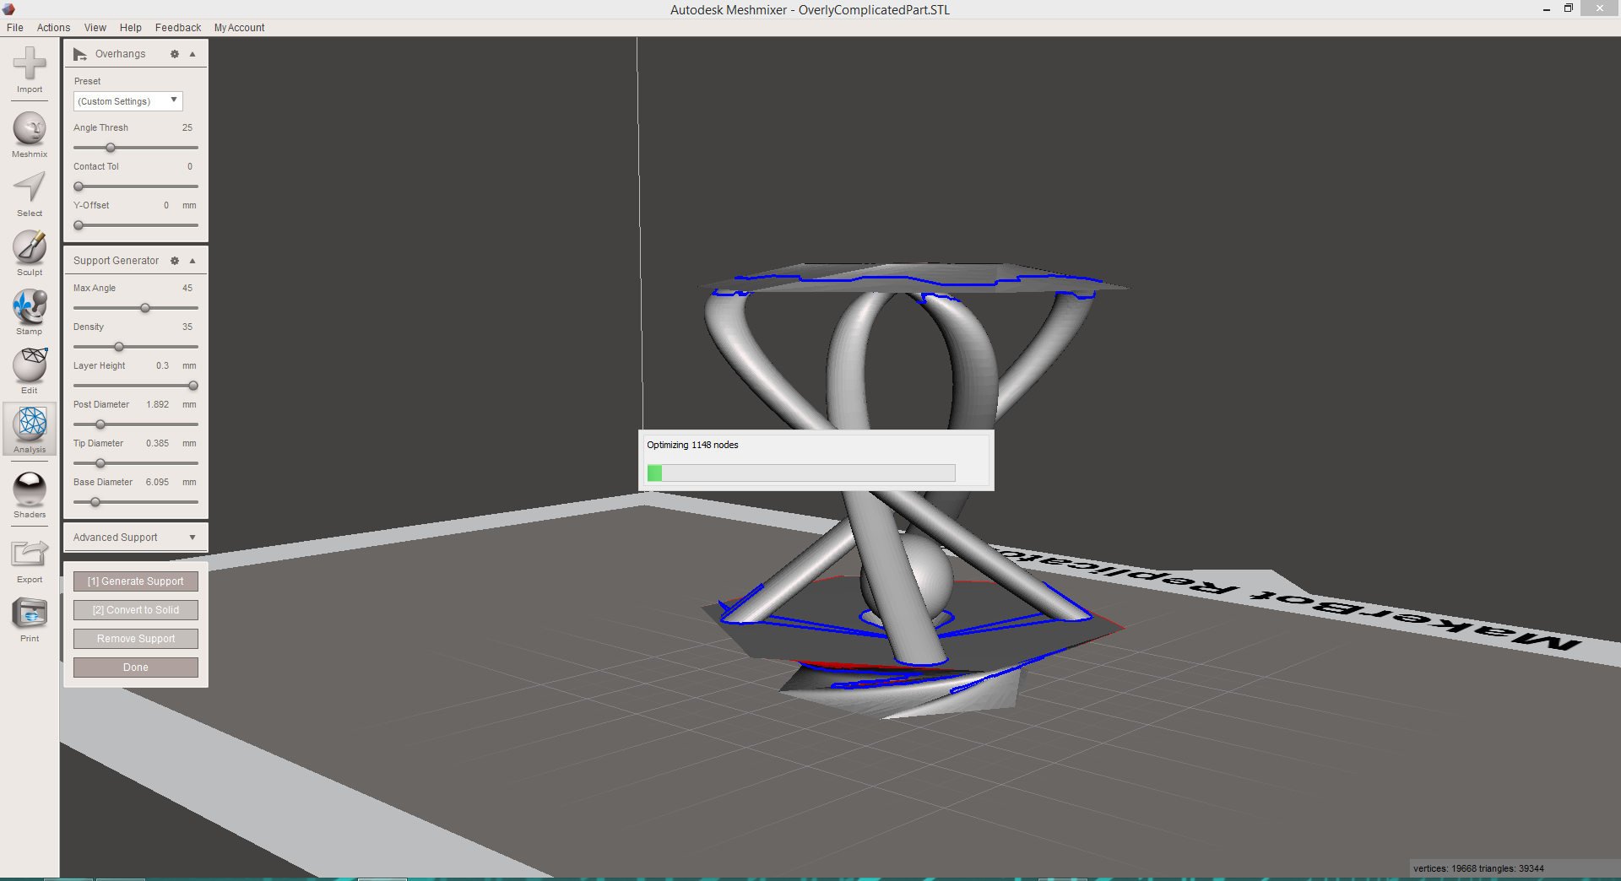Collapse the Overhangs panel

point(192,54)
